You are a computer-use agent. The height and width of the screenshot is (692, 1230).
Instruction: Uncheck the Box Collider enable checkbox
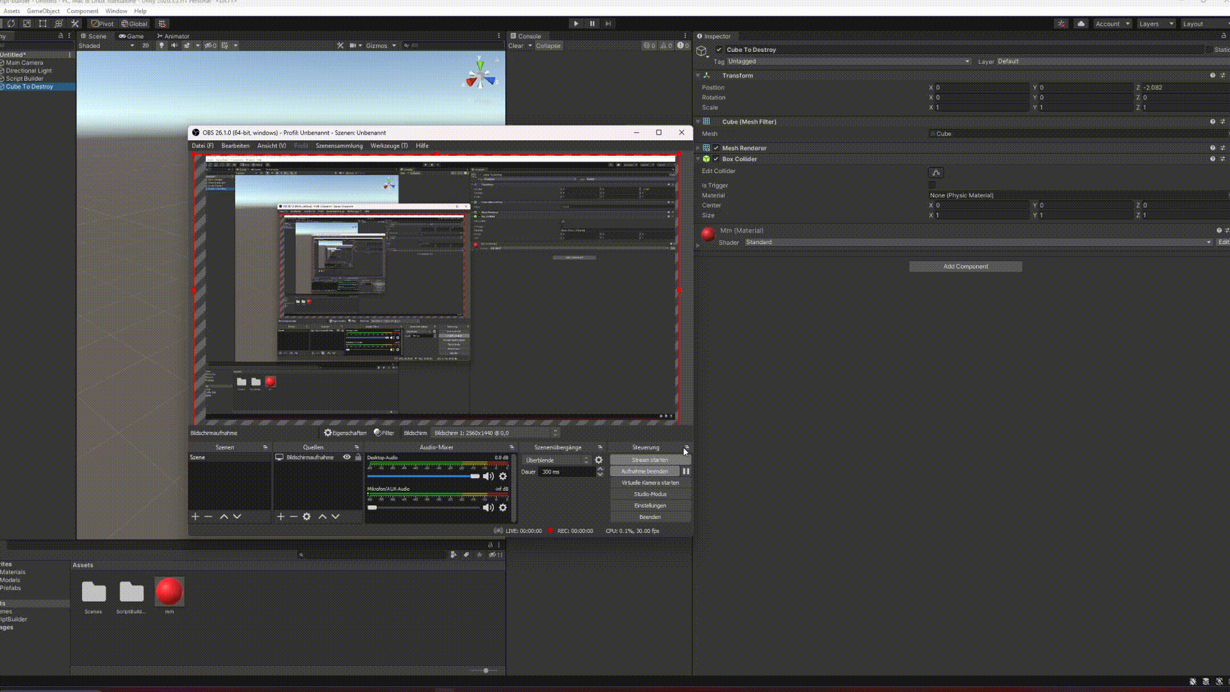click(716, 159)
